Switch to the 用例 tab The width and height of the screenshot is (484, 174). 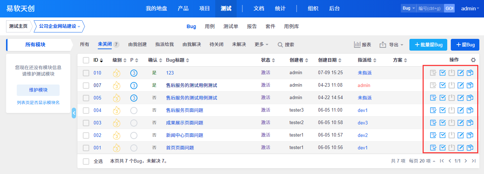[x=210, y=26]
